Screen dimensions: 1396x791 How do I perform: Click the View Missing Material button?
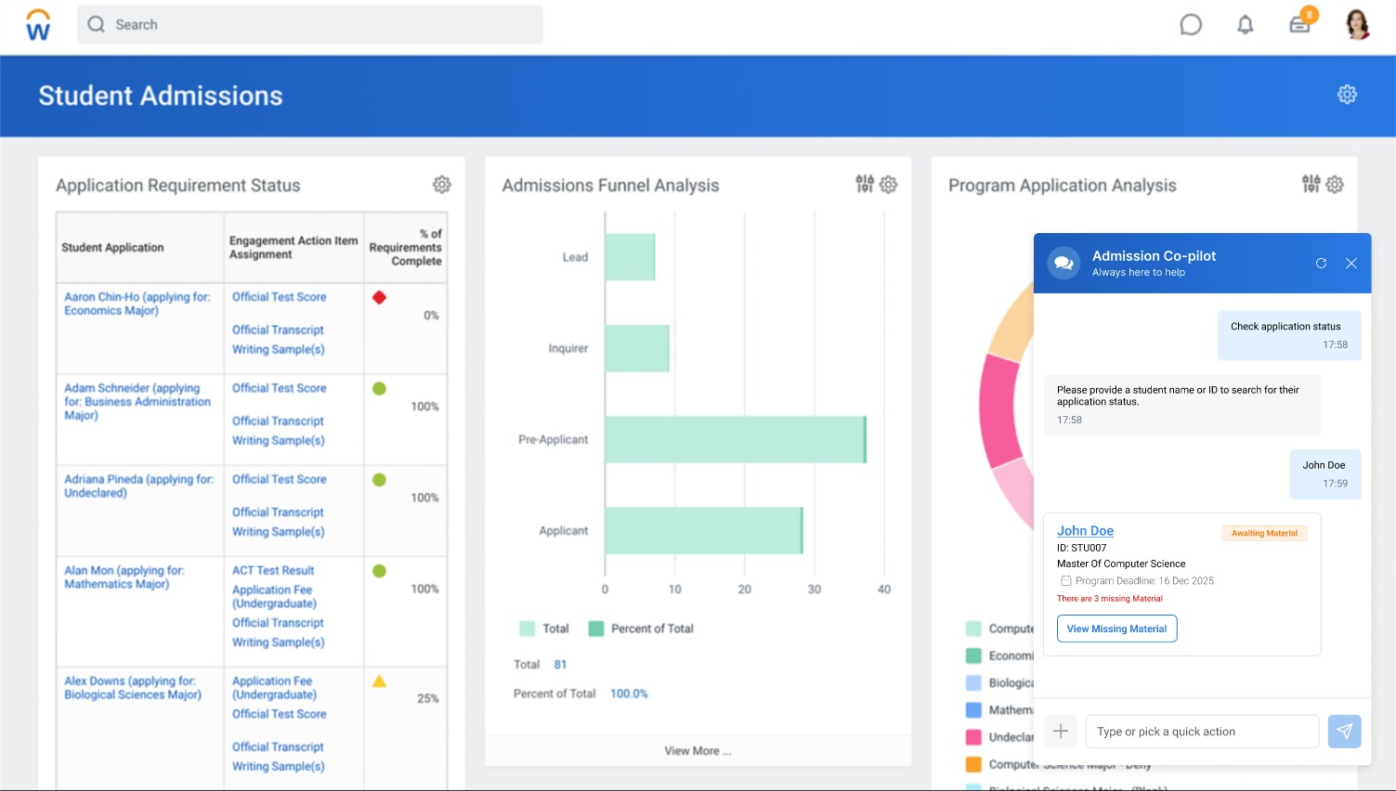click(1116, 629)
